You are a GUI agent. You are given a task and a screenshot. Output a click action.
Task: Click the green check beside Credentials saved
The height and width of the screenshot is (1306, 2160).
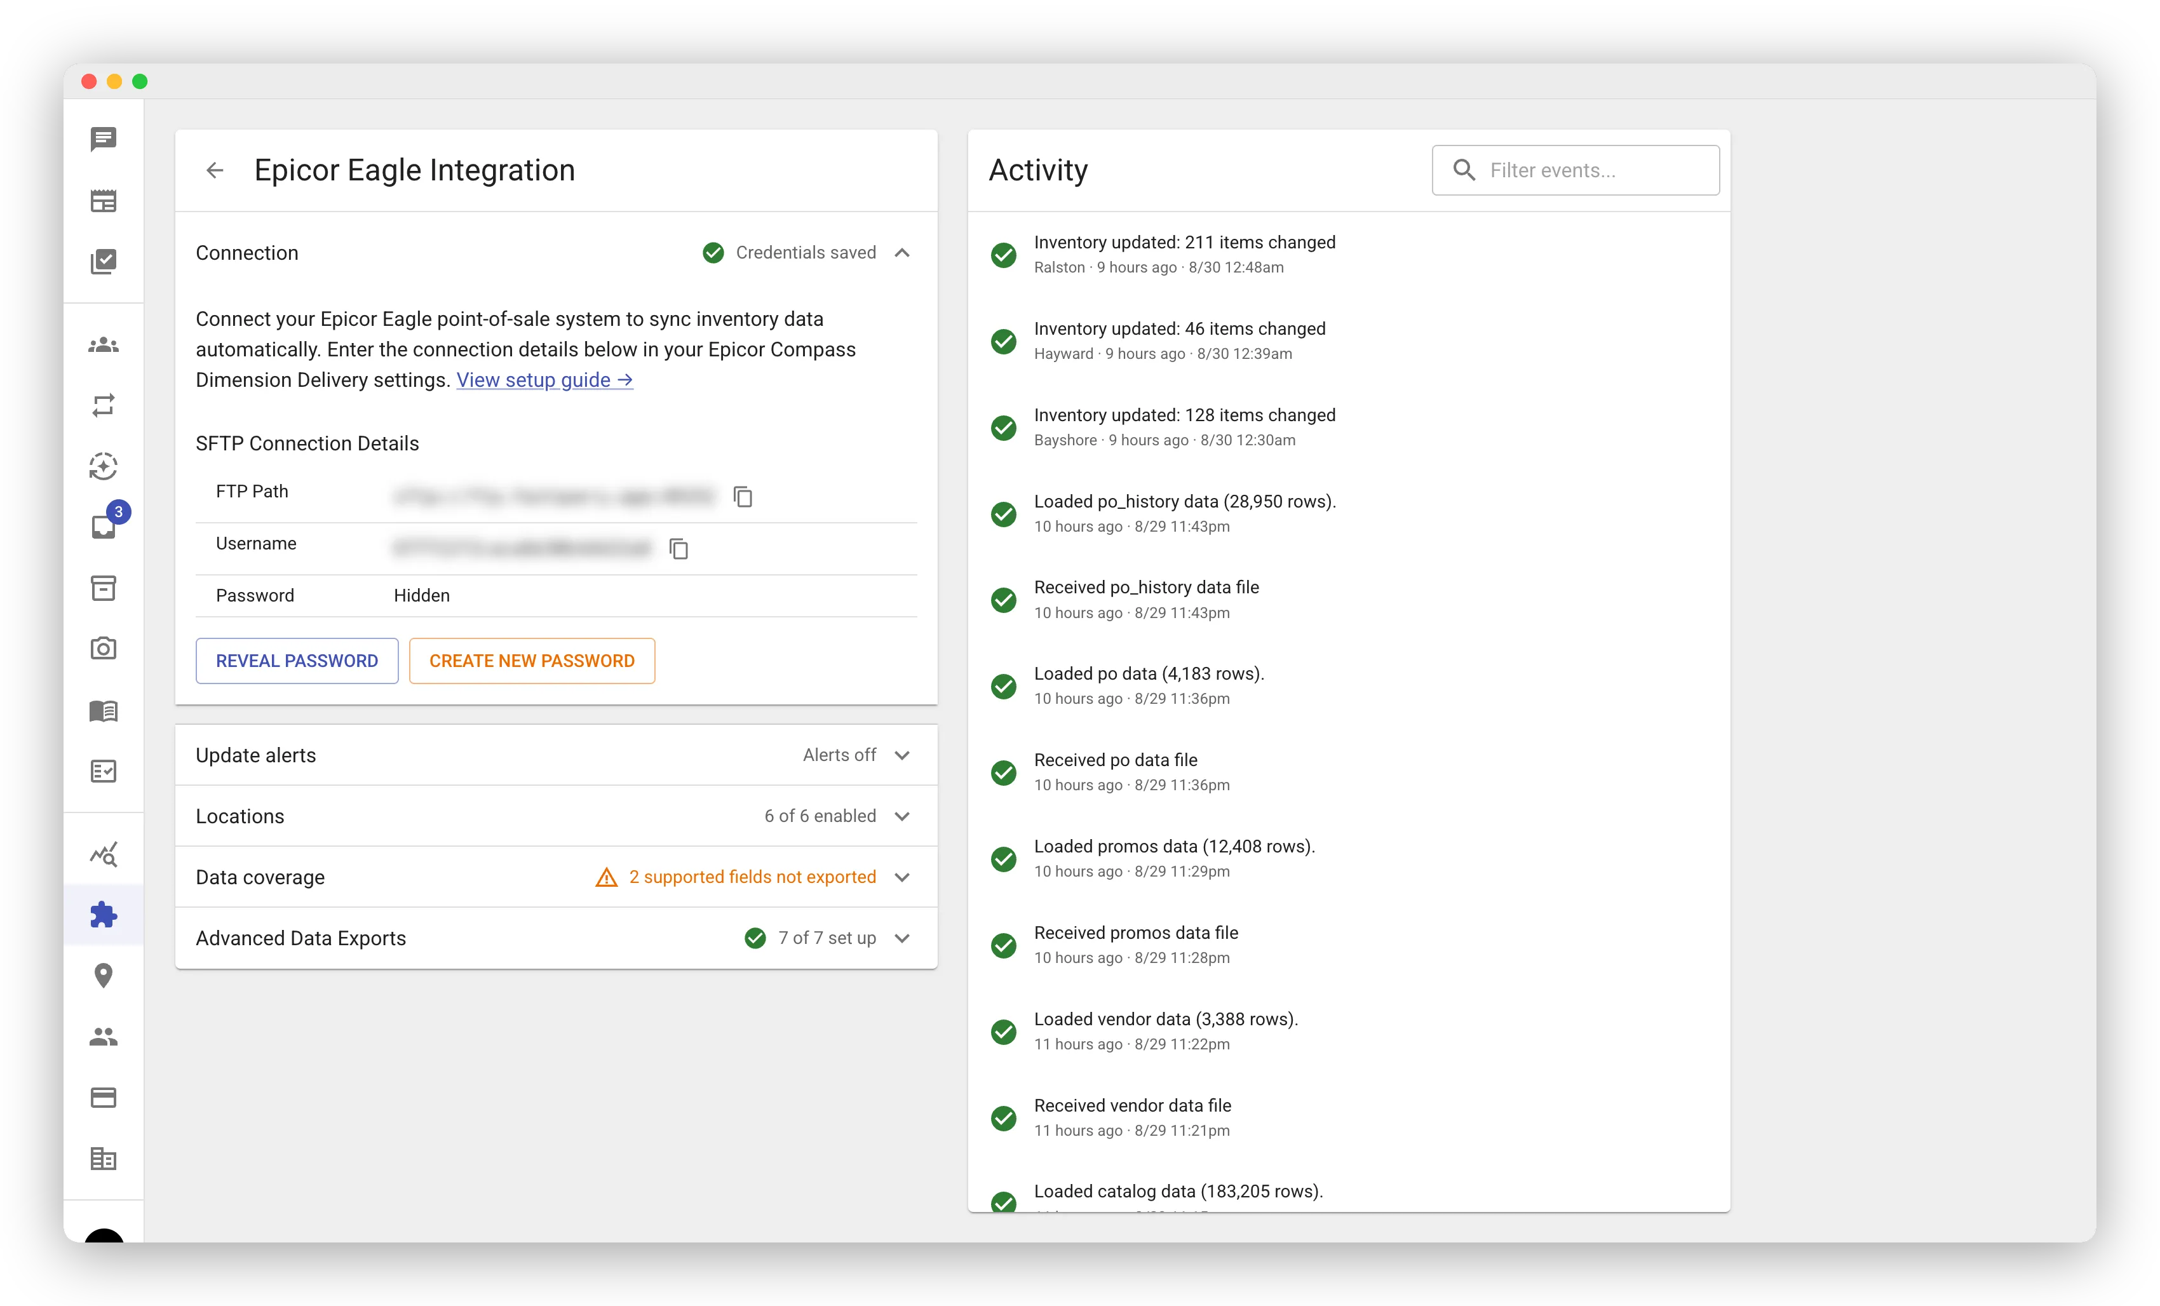click(713, 252)
